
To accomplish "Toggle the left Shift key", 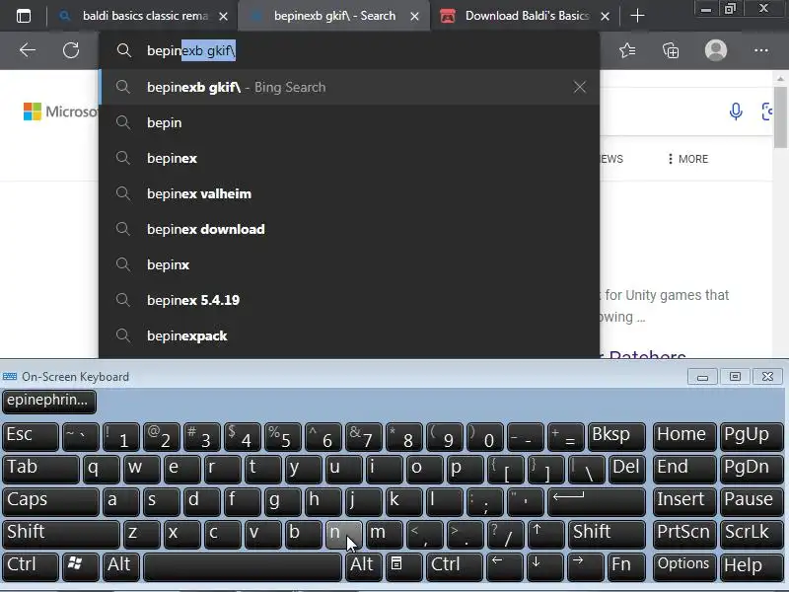I will 60,534.
